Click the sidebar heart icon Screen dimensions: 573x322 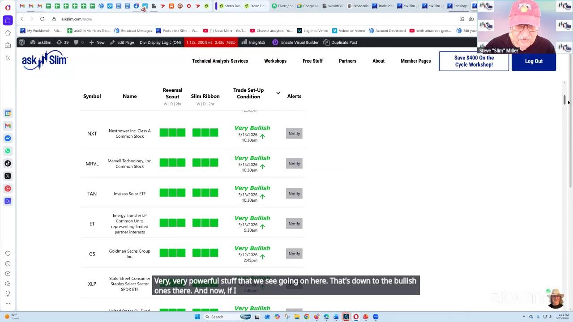pyautogui.click(x=8, y=254)
